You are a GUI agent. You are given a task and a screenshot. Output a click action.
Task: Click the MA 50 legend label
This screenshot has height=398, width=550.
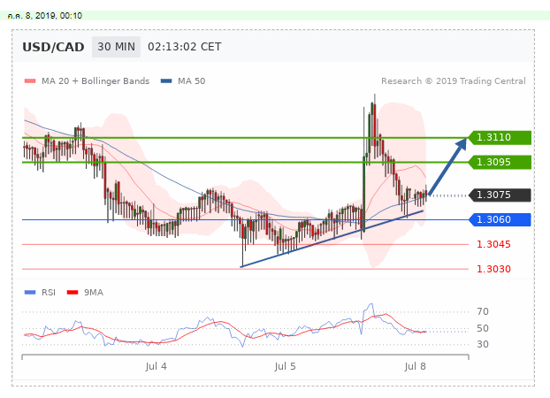tap(192, 81)
